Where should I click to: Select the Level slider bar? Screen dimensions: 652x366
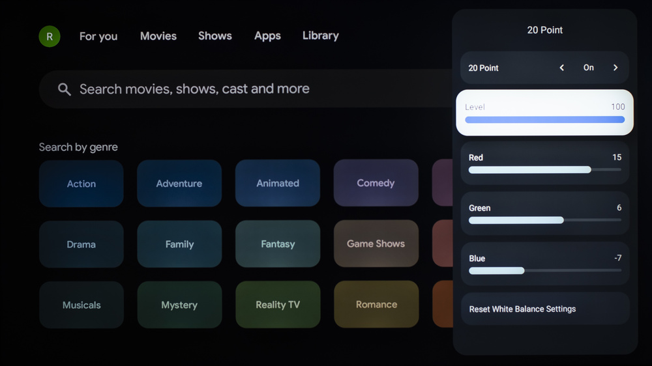click(544, 120)
